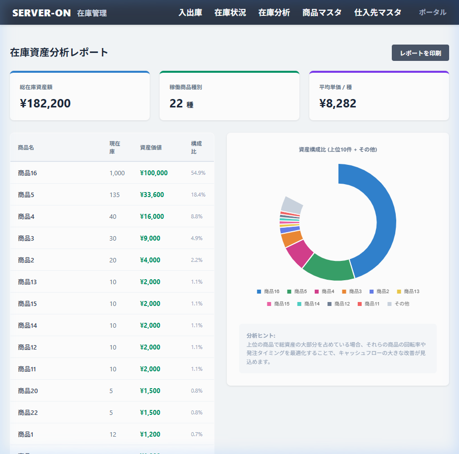Switch to the 在庫状況 page
Screen dimensions: 459x454
[230, 13]
